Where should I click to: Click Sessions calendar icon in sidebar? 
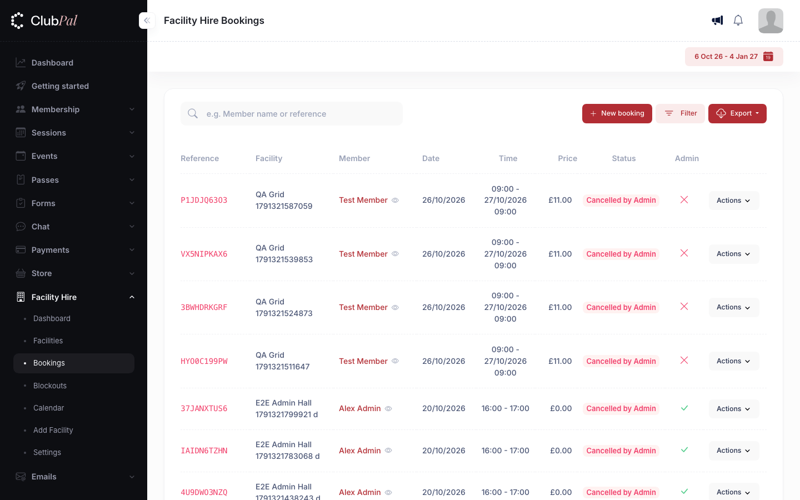coord(21,133)
